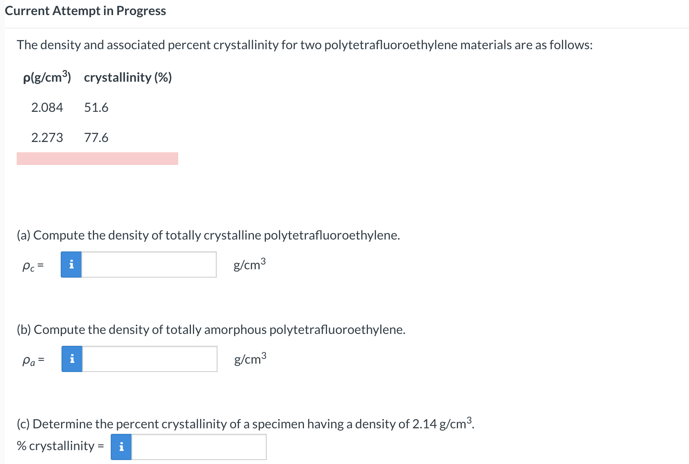Select the blue i button in question (a)
The height and width of the screenshot is (464, 689).
tap(71, 265)
